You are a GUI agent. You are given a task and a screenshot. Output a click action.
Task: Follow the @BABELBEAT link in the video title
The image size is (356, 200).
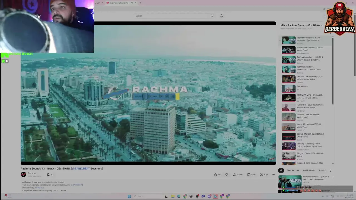[81, 169]
